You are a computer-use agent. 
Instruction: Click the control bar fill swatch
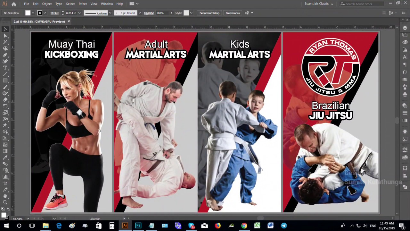tap(28, 13)
